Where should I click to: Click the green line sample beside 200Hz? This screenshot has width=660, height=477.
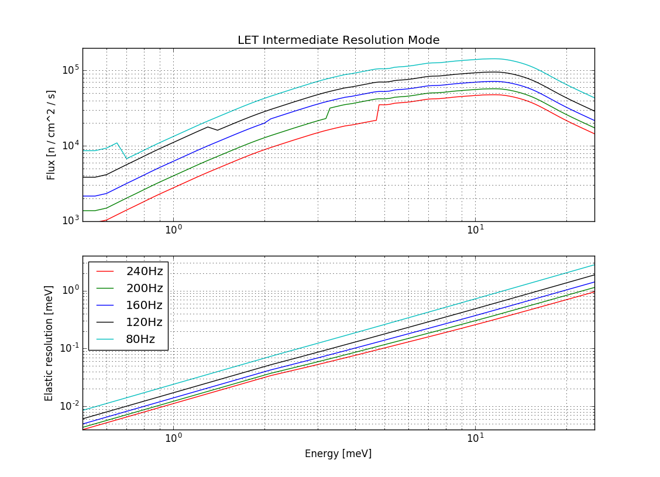point(105,289)
